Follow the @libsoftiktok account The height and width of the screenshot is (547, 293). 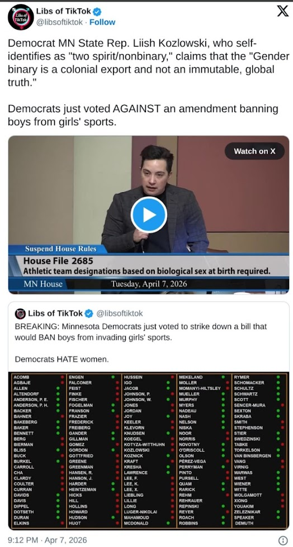102,22
